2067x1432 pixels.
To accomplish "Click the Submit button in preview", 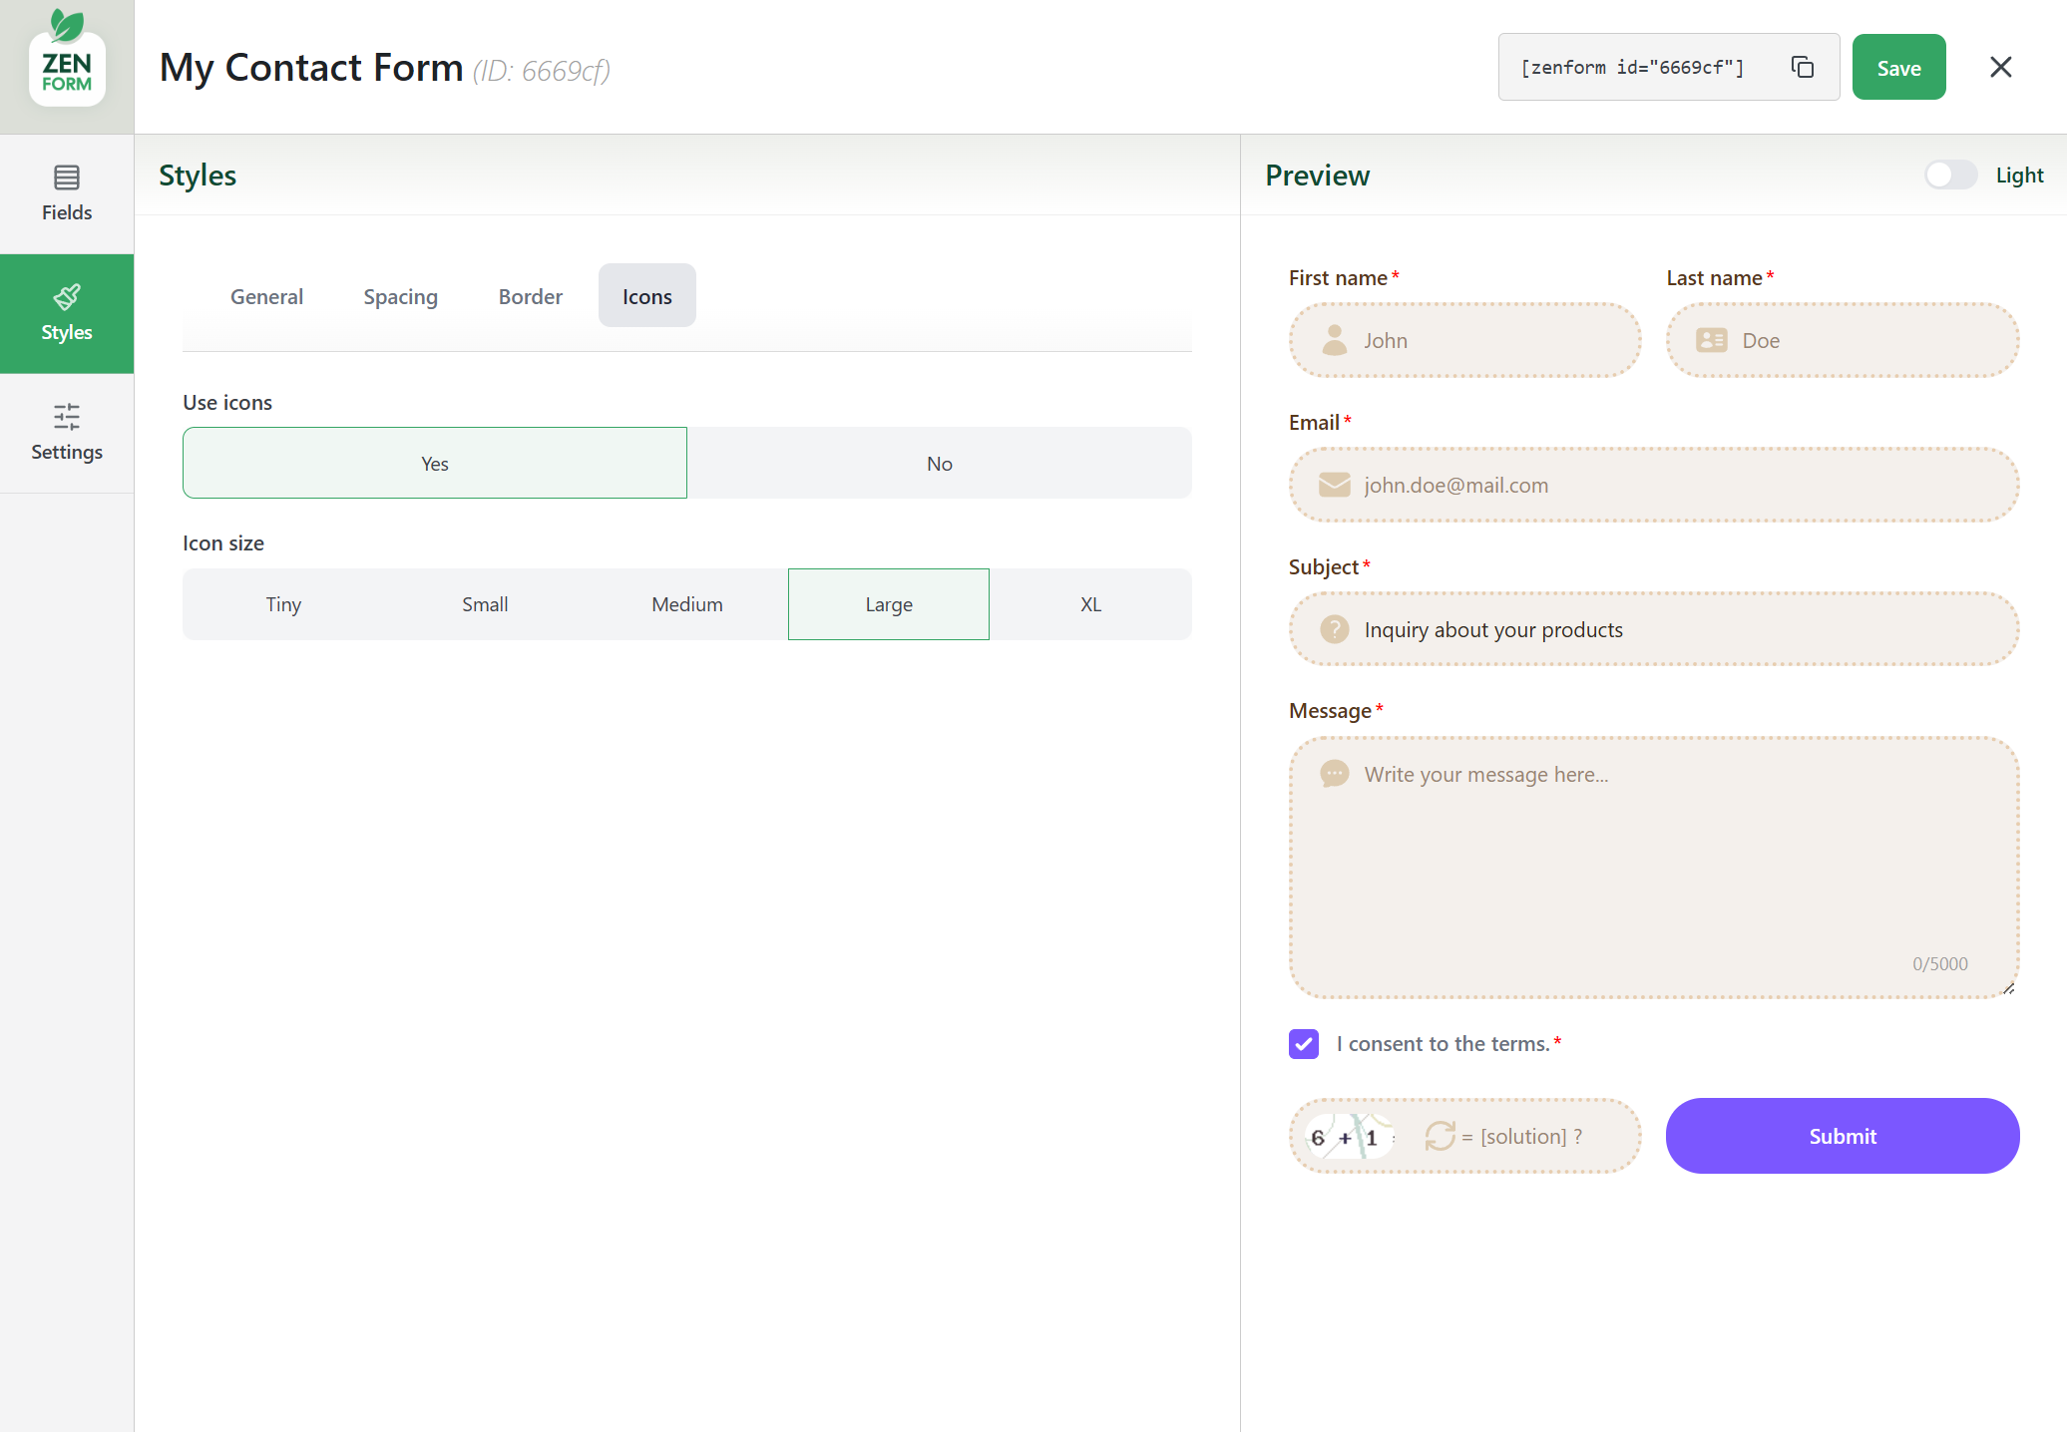I will coord(1843,1136).
